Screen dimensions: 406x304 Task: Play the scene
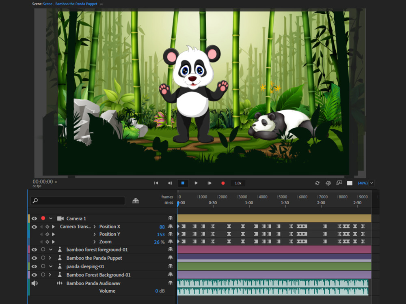coord(196,183)
